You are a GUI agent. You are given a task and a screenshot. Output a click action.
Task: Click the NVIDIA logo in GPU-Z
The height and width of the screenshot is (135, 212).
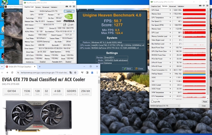(x=69, y=18)
